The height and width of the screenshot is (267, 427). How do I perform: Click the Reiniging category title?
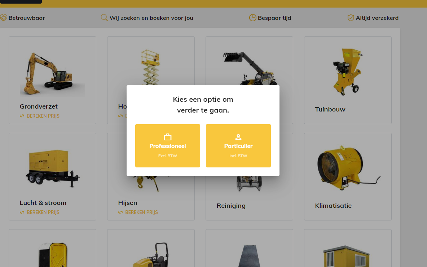[231, 206]
